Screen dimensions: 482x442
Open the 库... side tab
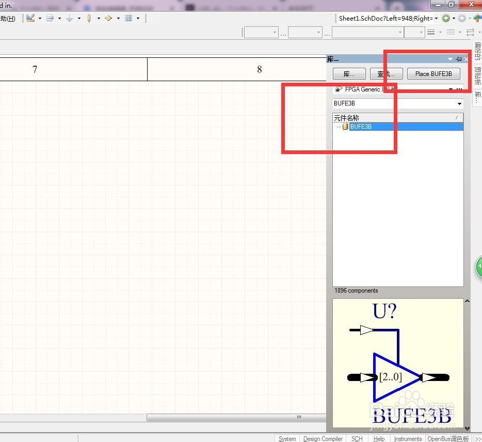477,97
